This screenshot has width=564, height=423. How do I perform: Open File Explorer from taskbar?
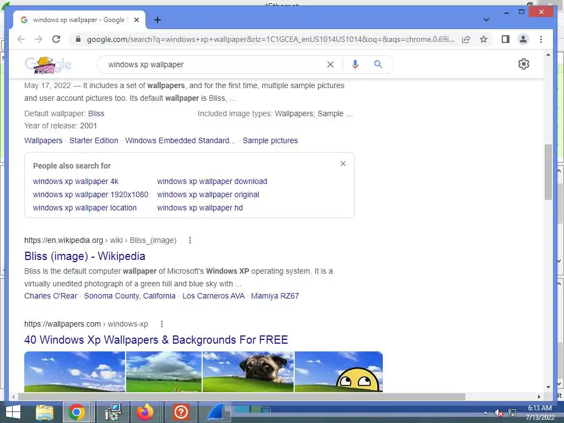click(x=45, y=412)
